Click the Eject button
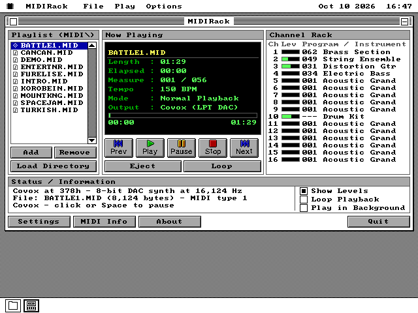 tap(143, 166)
